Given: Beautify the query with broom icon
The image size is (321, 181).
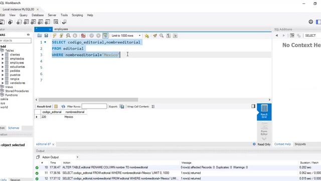Looking at the screenshot, I should [155, 36].
